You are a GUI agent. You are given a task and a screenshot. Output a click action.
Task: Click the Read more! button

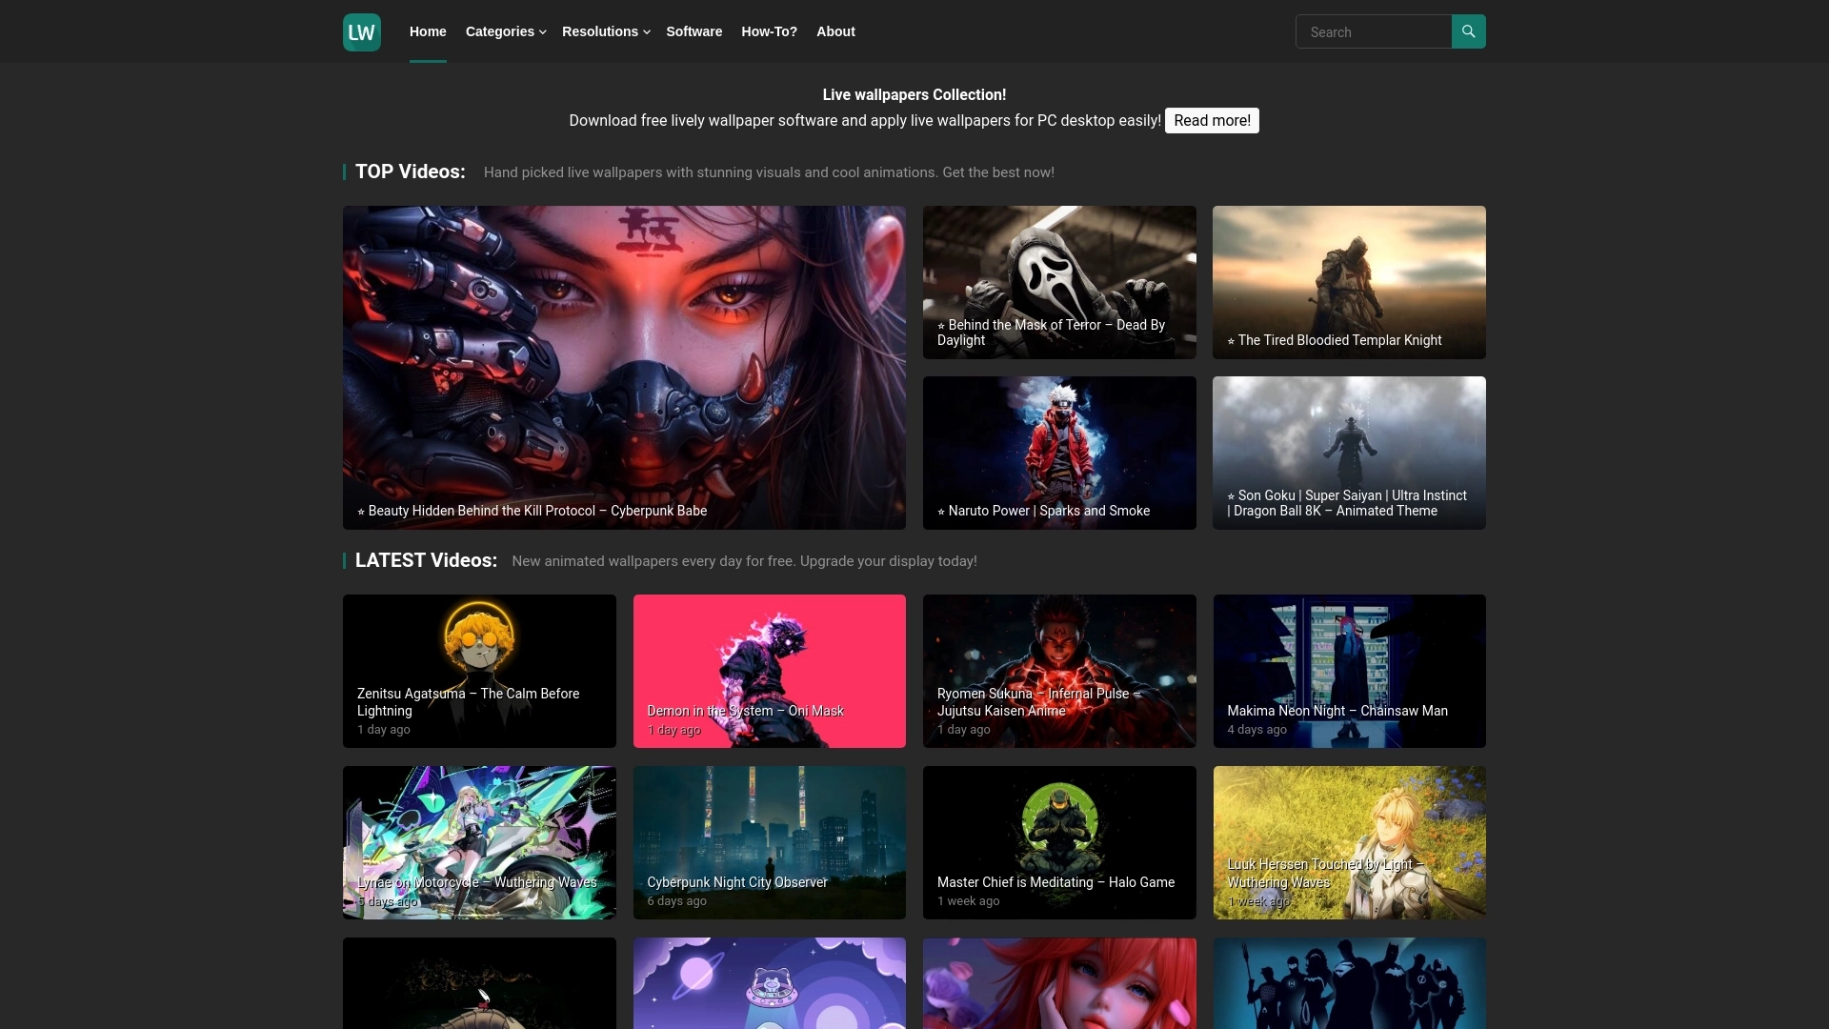(x=1212, y=120)
